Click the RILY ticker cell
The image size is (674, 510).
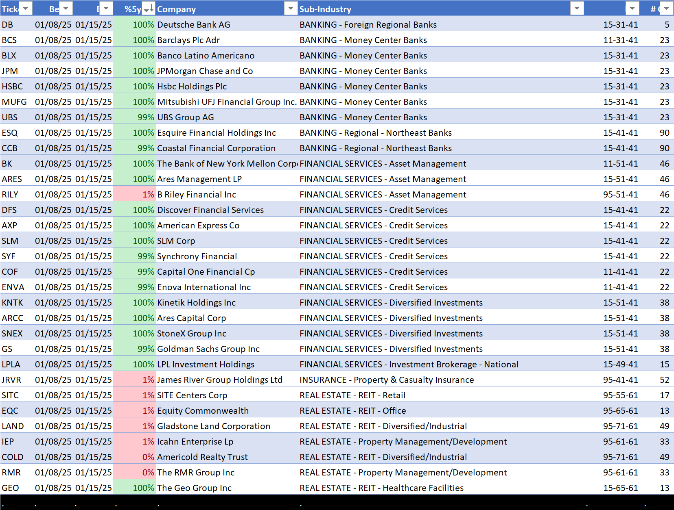17,195
